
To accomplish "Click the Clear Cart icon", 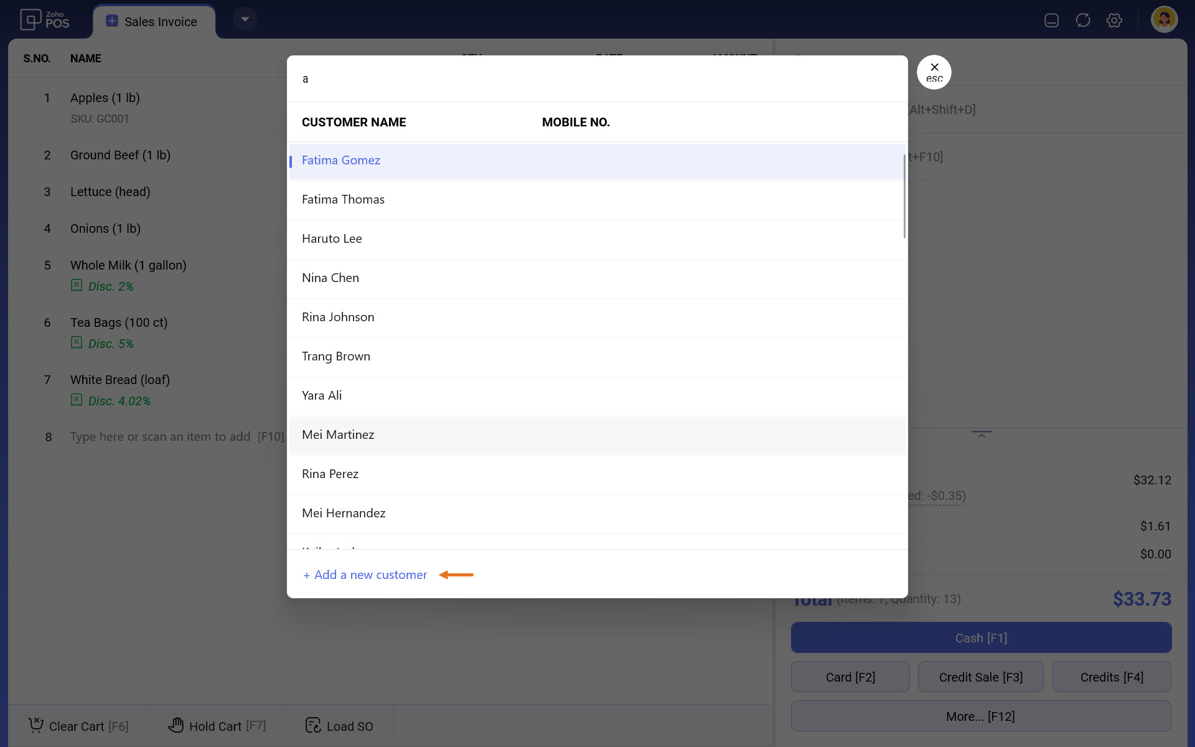I will (x=36, y=725).
